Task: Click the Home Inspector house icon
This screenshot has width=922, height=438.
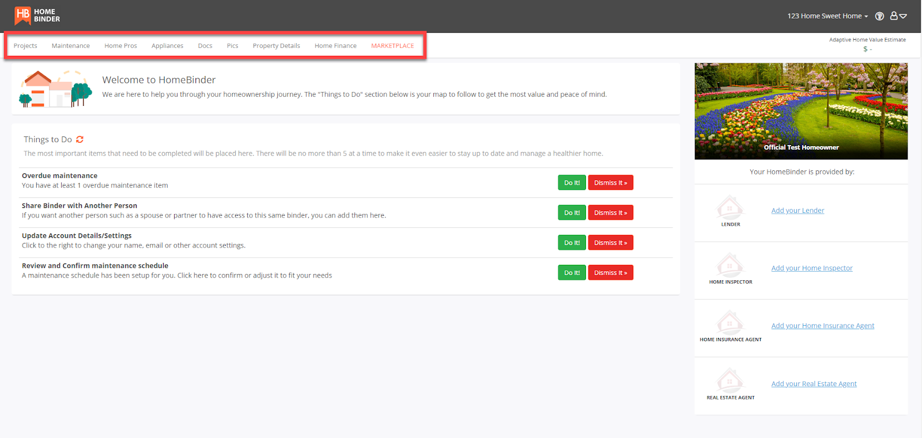Action: click(730, 265)
